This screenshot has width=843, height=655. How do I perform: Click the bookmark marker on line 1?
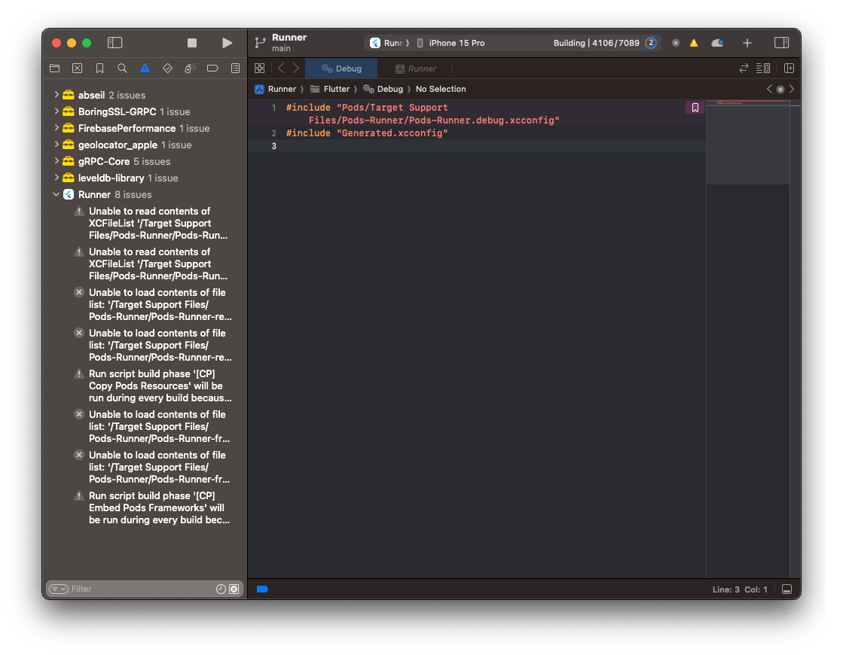pos(695,108)
